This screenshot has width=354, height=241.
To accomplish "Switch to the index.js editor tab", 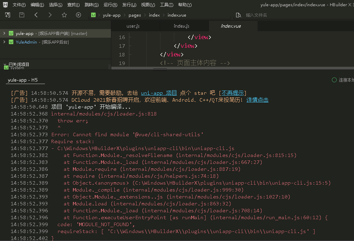I will tap(181, 26).
